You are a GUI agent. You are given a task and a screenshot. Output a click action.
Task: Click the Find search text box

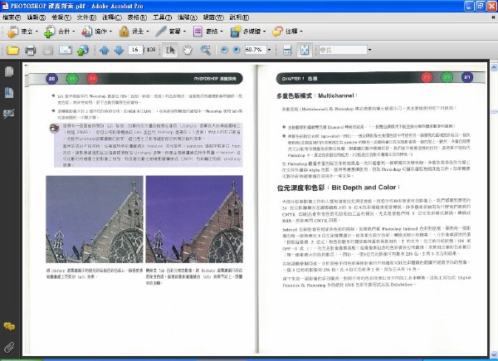coord(343,50)
